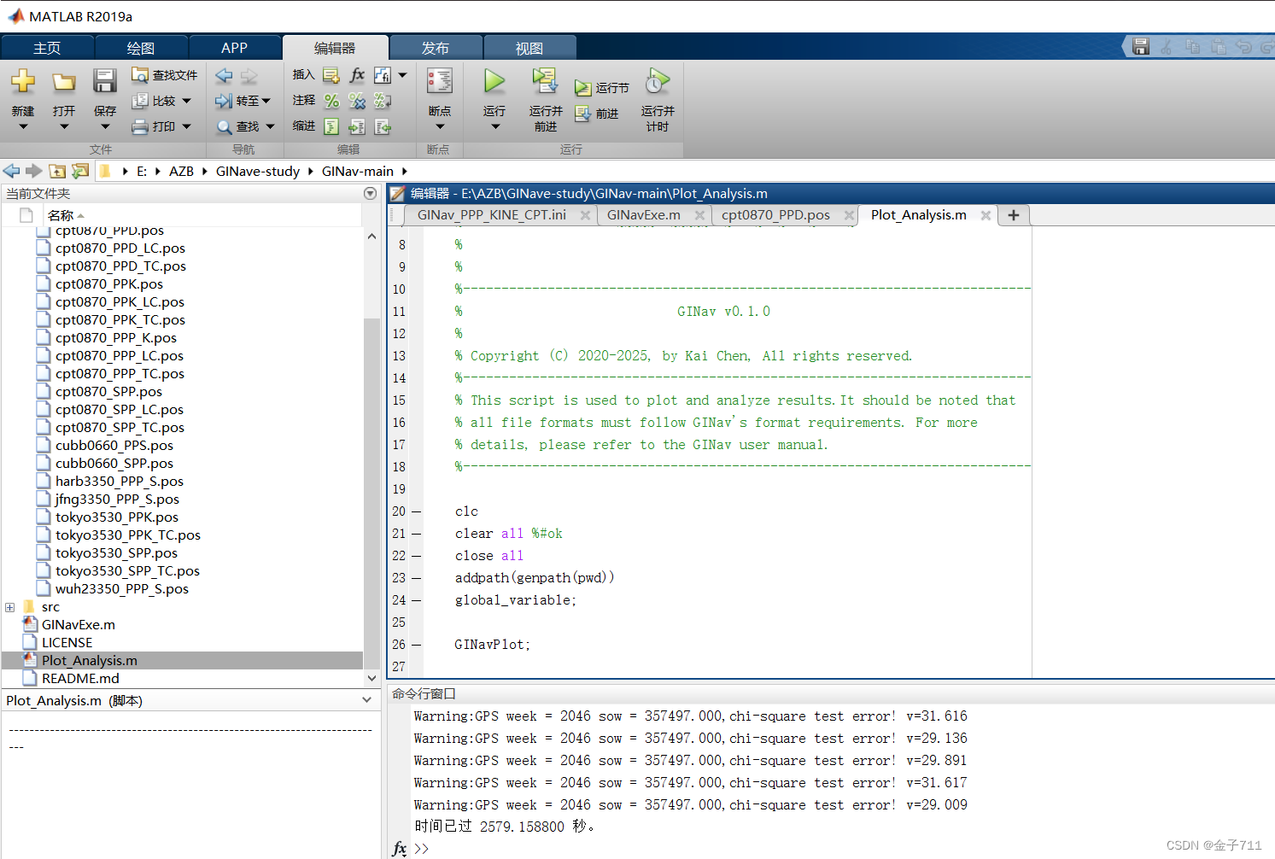Click GINav-main in the folder path
Image resolution: width=1275 pixels, height=859 pixels.
tap(358, 171)
